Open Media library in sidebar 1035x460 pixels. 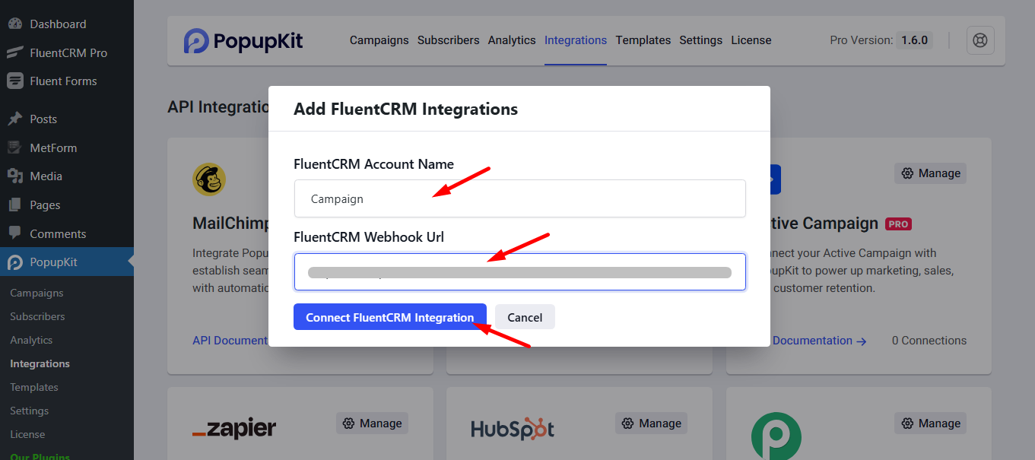point(46,176)
